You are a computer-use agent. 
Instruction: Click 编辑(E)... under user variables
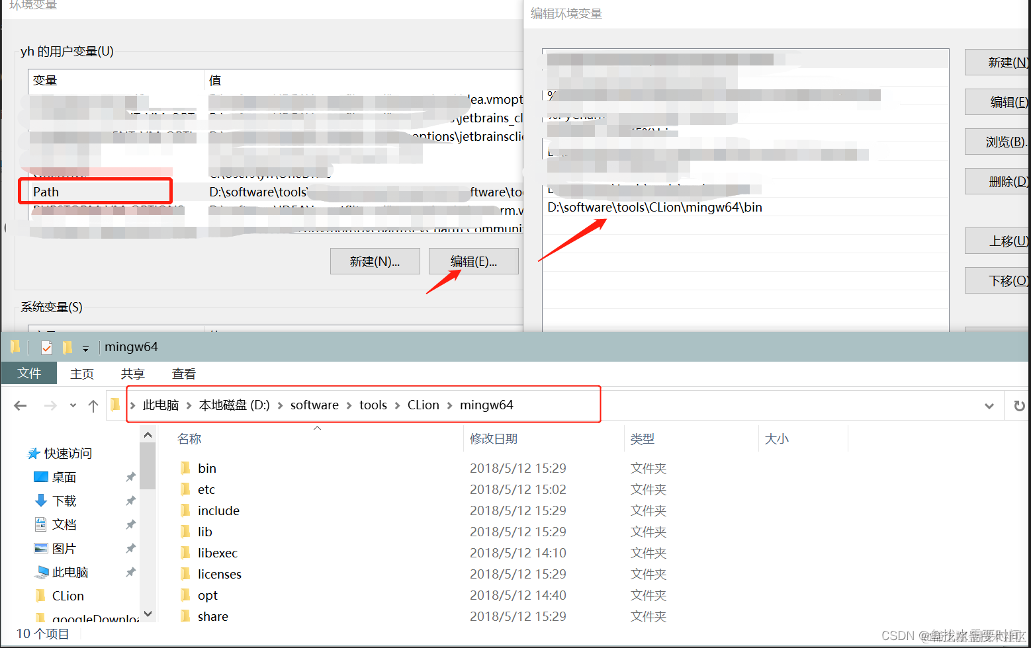pos(474,261)
